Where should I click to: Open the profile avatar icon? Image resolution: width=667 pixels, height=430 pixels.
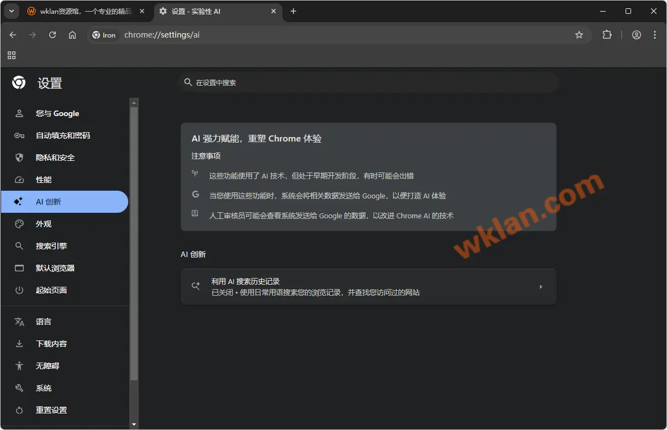tap(637, 35)
